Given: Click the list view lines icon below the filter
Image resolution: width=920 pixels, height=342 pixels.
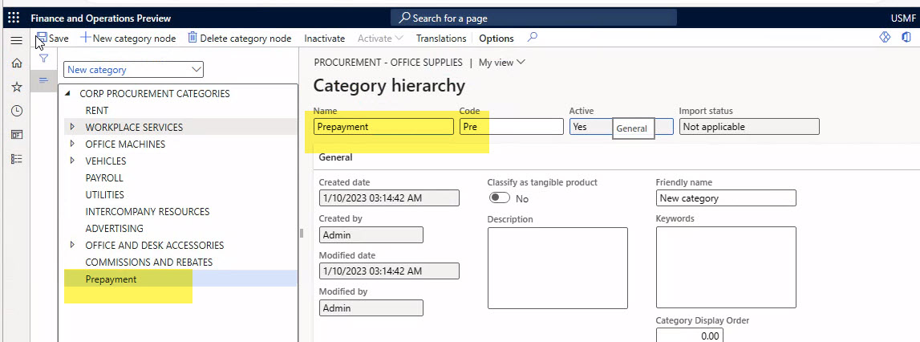Looking at the screenshot, I should (43, 80).
